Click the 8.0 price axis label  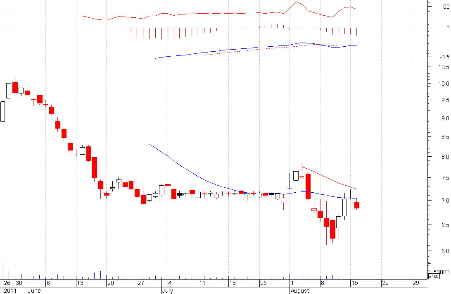tap(445, 157)
